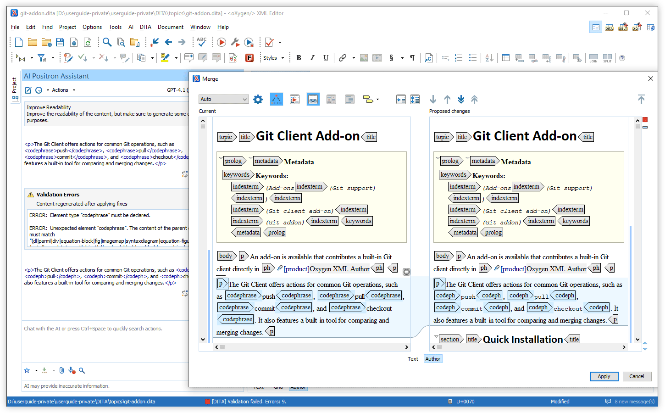
Task: Click the Merge settings gear icon
Action: 258,99
